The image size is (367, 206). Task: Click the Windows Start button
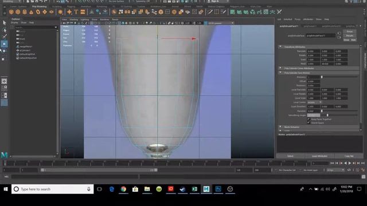tap(6, 189)
